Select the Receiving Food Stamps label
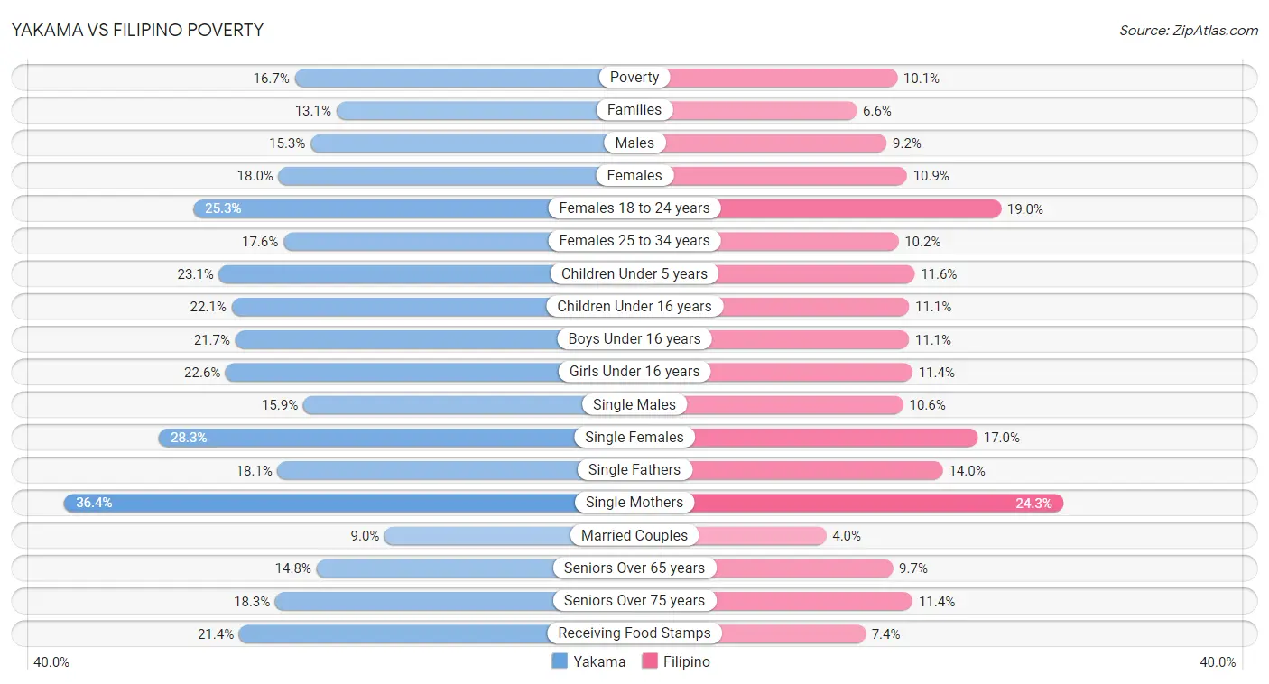Viewport: 1269px width, 684px height. click(634, 633)
